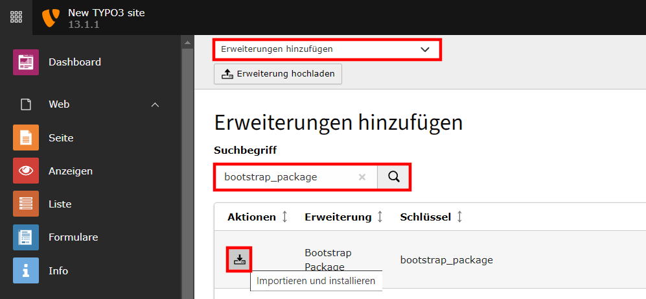Click the Web page group icon
Image resolution: width=646 pixels, height=299 pixels.
(26, 105)
